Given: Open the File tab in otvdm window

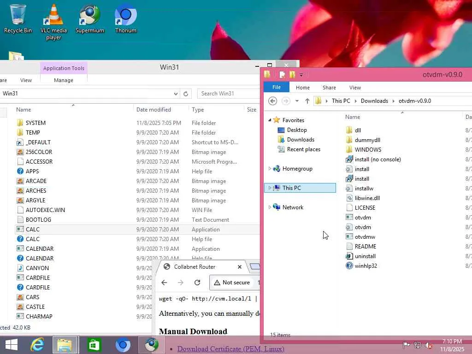Looking at the screenshot, I should tap(277, 87).
